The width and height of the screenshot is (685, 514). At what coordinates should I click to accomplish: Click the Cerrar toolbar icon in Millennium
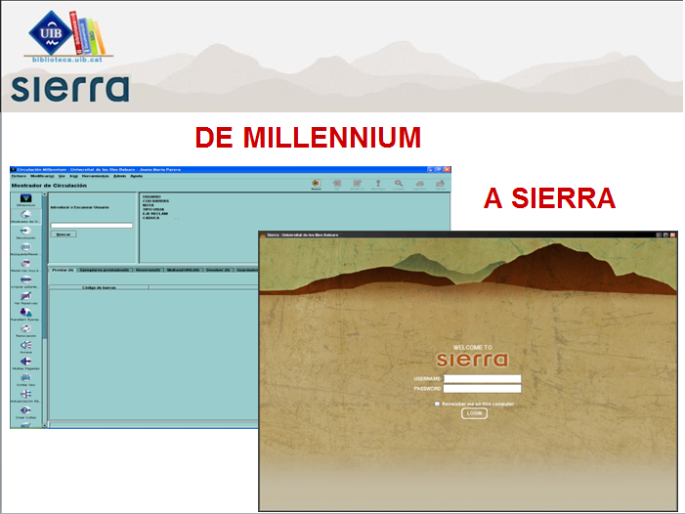440,185
